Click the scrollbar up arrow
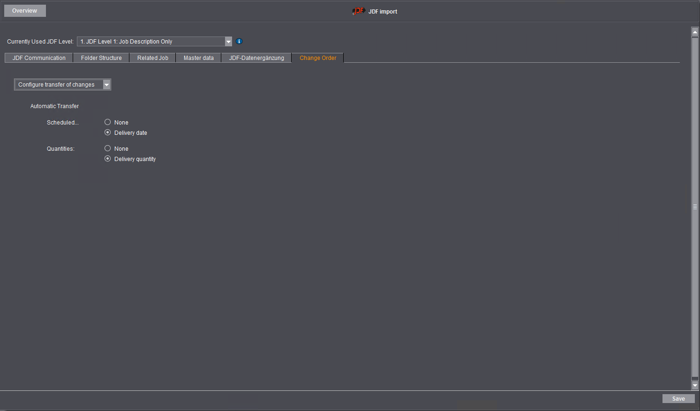 pos(695,31)
